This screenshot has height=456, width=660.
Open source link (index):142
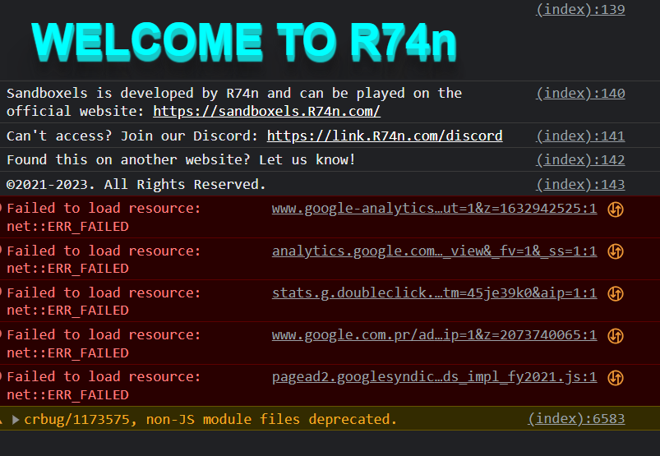pos(580,160)
